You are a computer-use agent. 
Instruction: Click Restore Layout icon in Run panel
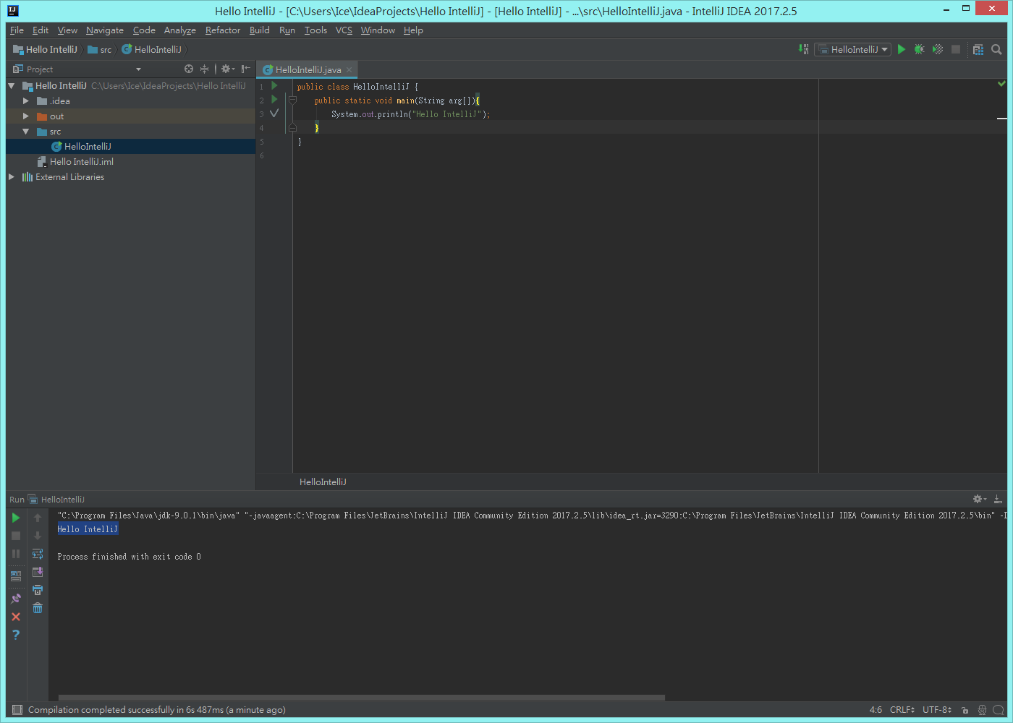pyautogui.click(x=16, y=576)
